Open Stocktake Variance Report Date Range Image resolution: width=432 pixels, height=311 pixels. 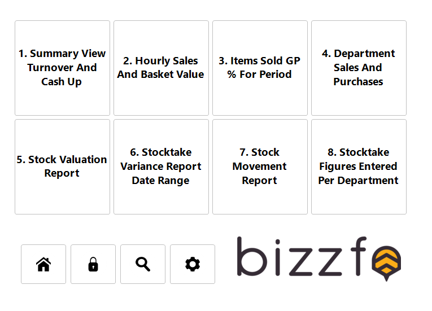pyautogui.click(x=161, y=167)
